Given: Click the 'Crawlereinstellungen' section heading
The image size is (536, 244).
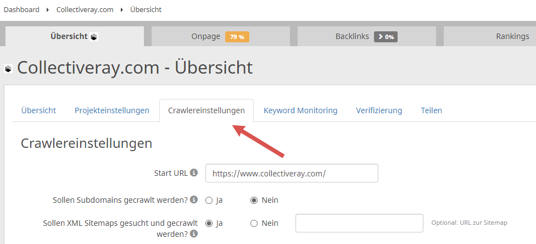Looking at the screenshot, I should click(86, 143).
